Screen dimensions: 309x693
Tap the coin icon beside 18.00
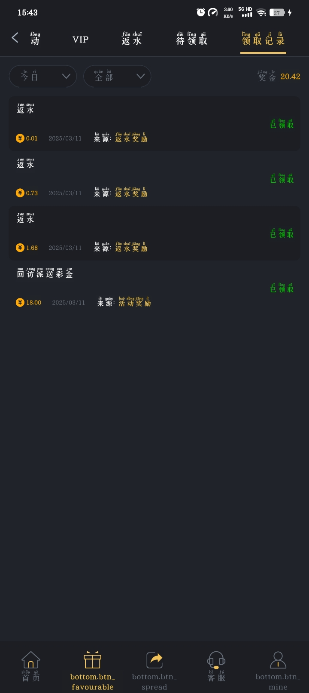point(20,303)
